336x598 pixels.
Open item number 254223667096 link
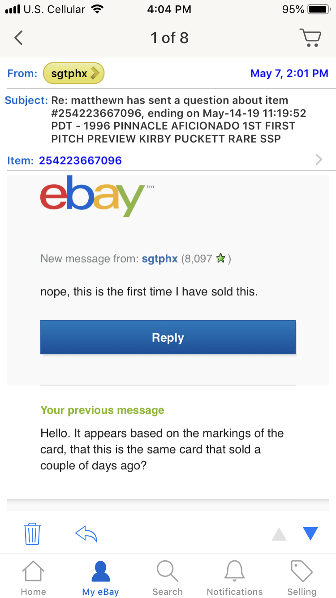click(80, 160)
